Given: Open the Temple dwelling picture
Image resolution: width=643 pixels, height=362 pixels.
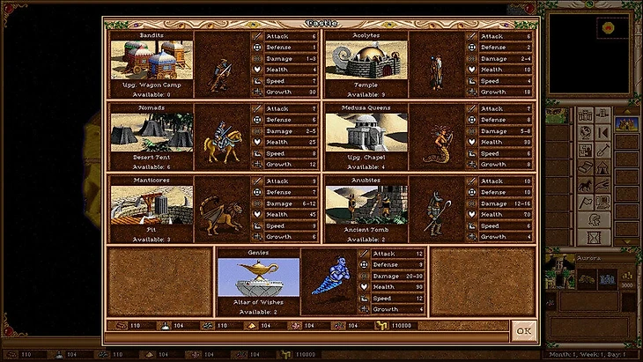Looking at the screenshot, I should pyautogui.click(x=366, y=60).
